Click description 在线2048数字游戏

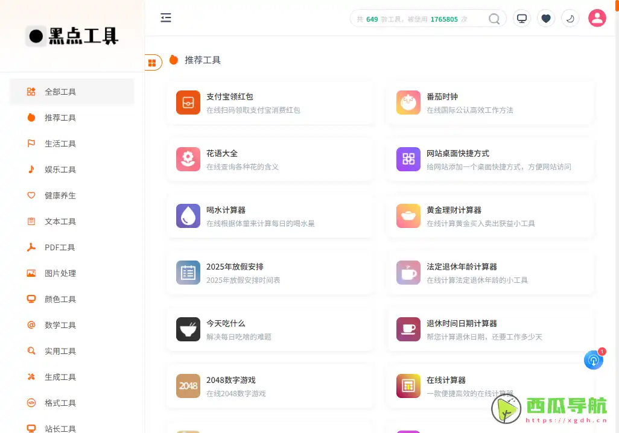point(236,394)
